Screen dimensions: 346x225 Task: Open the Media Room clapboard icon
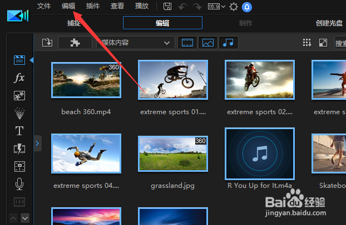pos(19,60)
